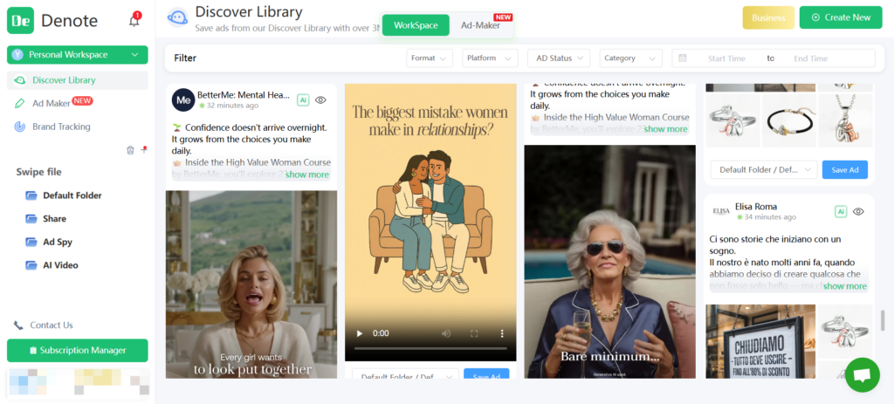
Task: Click the Start Time date field
Action: 726,58
